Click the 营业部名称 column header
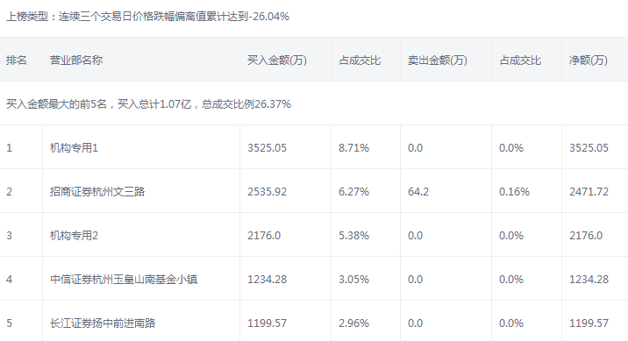628x341 pixels. pos(76,60)
